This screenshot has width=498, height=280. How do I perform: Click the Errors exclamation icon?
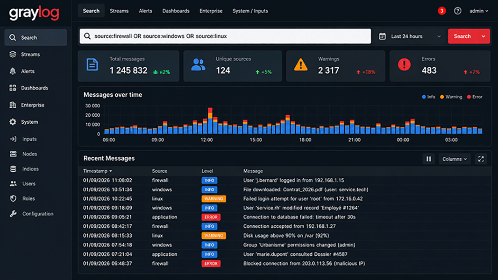click(404, 64)
